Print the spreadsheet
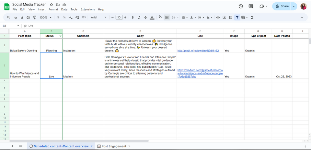Viewport: 311px width, 150px height. 28,17
